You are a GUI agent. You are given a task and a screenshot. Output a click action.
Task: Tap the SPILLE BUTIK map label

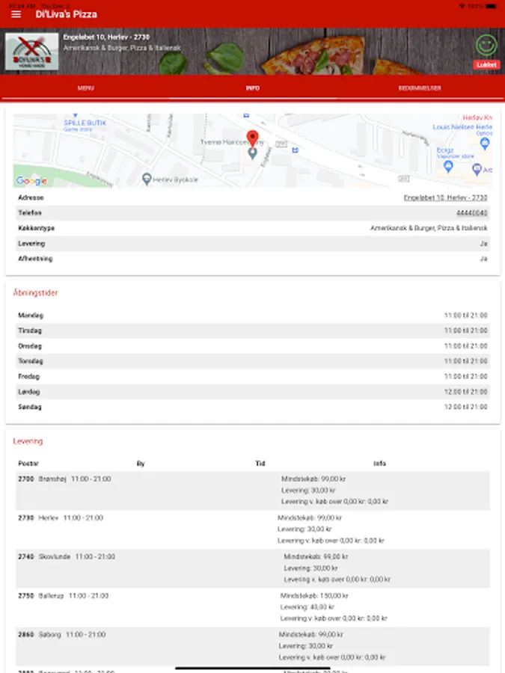(85, 123)
